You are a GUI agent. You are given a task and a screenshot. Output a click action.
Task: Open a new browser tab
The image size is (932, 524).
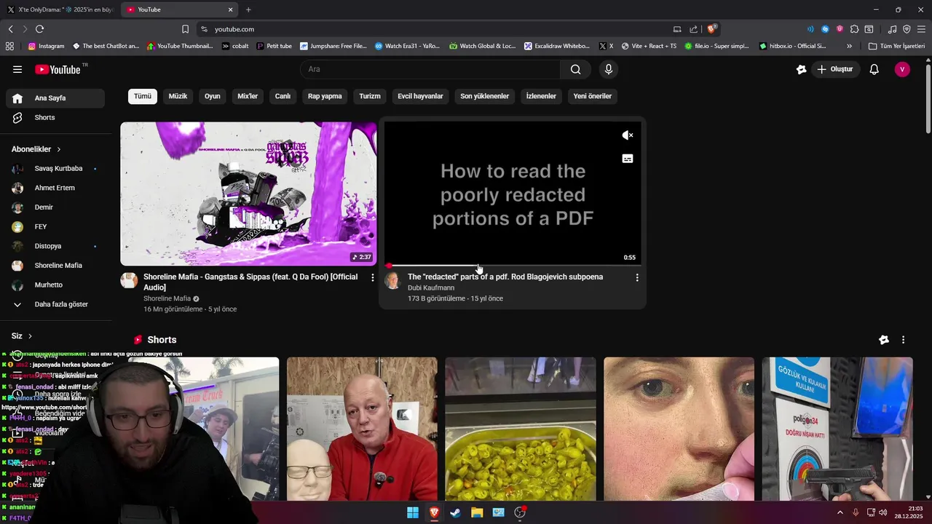(x=248, y=9)
